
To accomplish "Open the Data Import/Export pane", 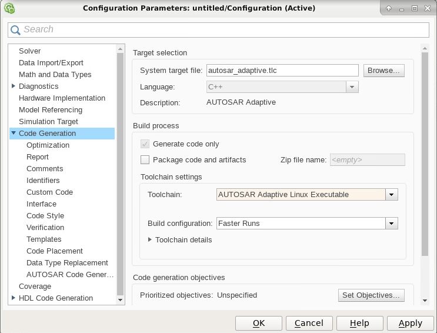I will point(51,63).
